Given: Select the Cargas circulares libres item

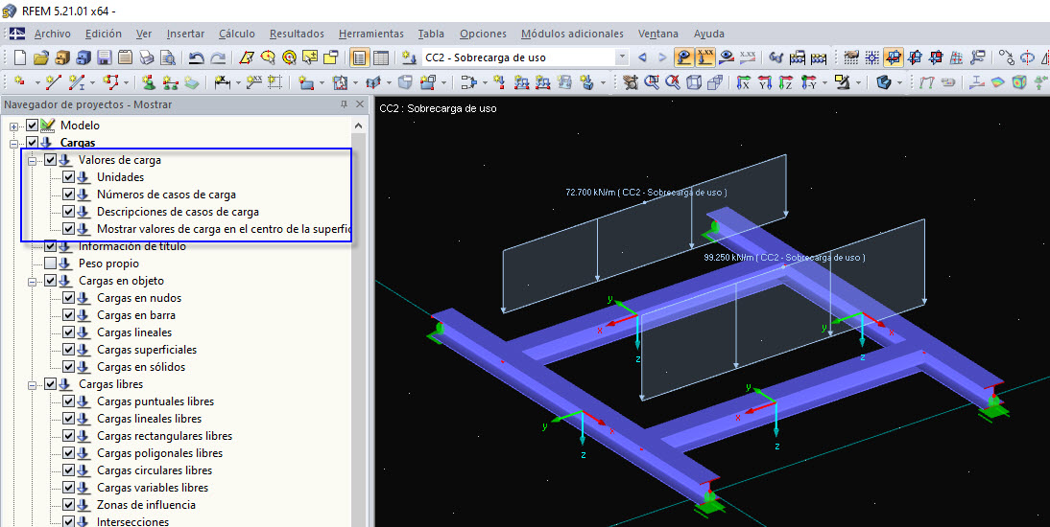Looking at the screenshot, I should pyautogui.click(x=154, y=470).
